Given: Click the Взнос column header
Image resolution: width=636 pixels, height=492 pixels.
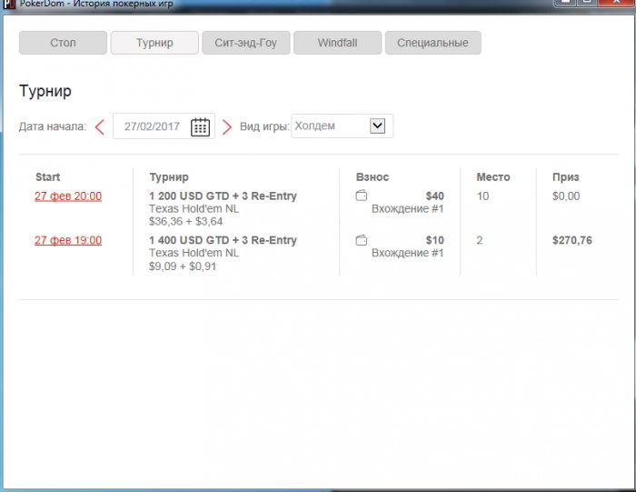Looking at the screenshot, I should pyautogui.click(x=373, y=177).
